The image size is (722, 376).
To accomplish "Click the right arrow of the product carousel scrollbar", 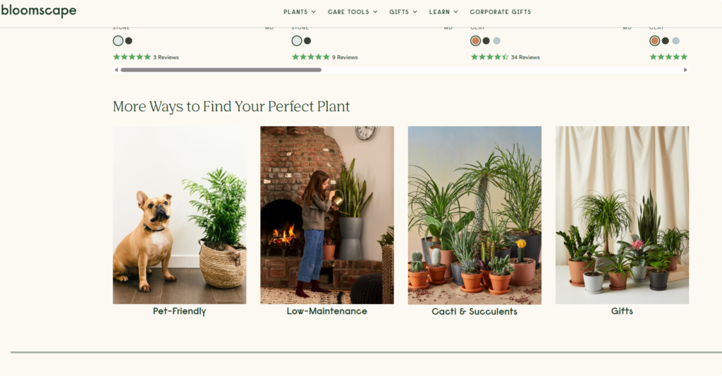I will [685, 70].
